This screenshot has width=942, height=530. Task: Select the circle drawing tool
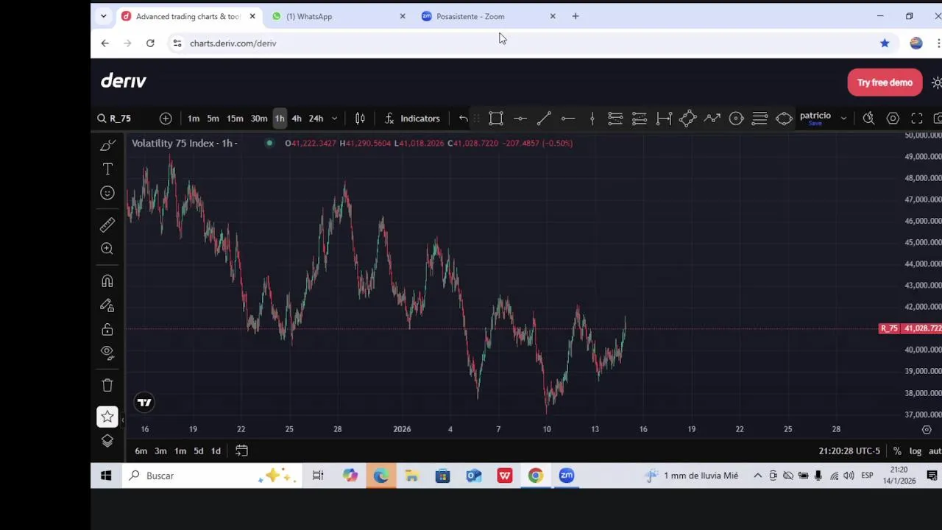coord(736,119)
